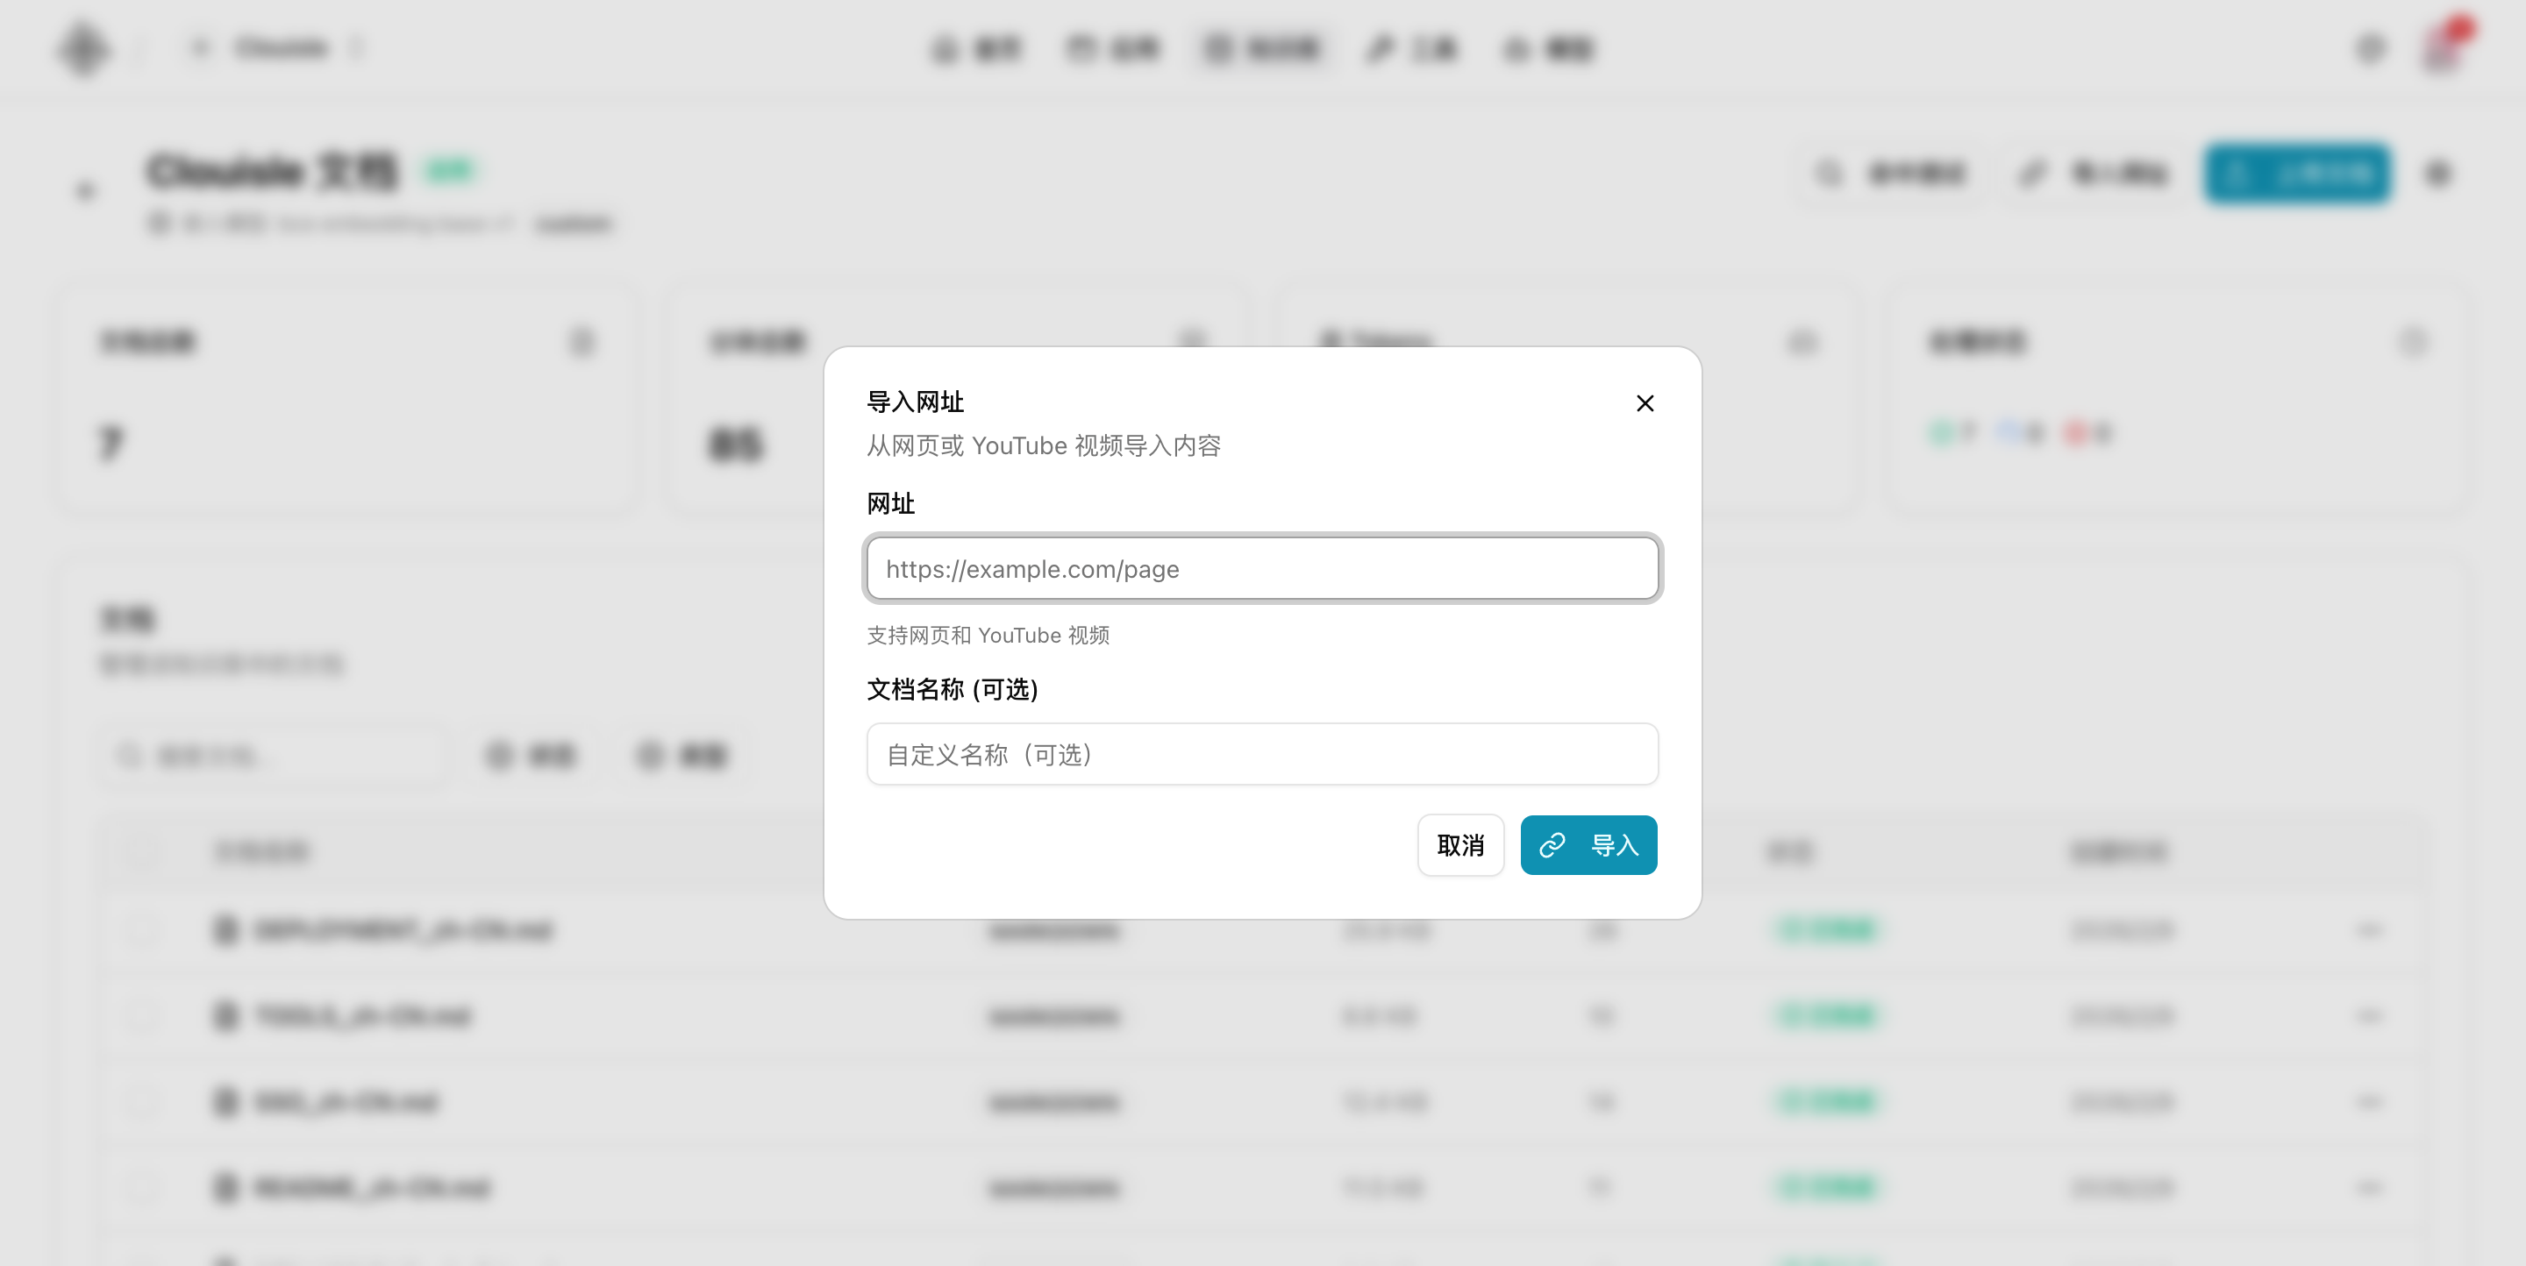
Task: Click the 导入 button to import the URL
Action: 1588,844
